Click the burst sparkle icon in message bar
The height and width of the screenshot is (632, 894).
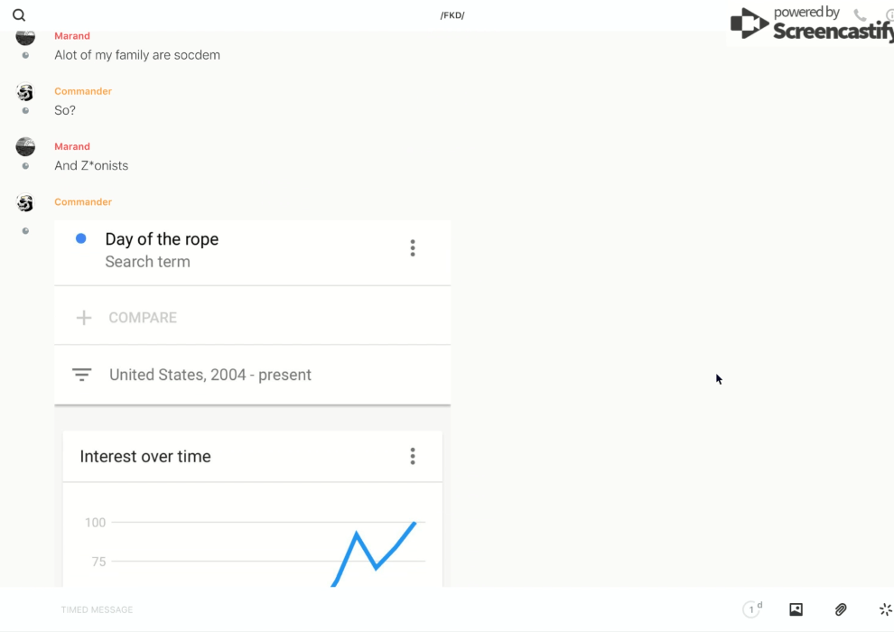885,609
